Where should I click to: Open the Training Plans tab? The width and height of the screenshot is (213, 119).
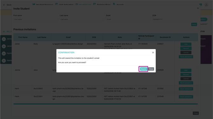click(104, 5)
